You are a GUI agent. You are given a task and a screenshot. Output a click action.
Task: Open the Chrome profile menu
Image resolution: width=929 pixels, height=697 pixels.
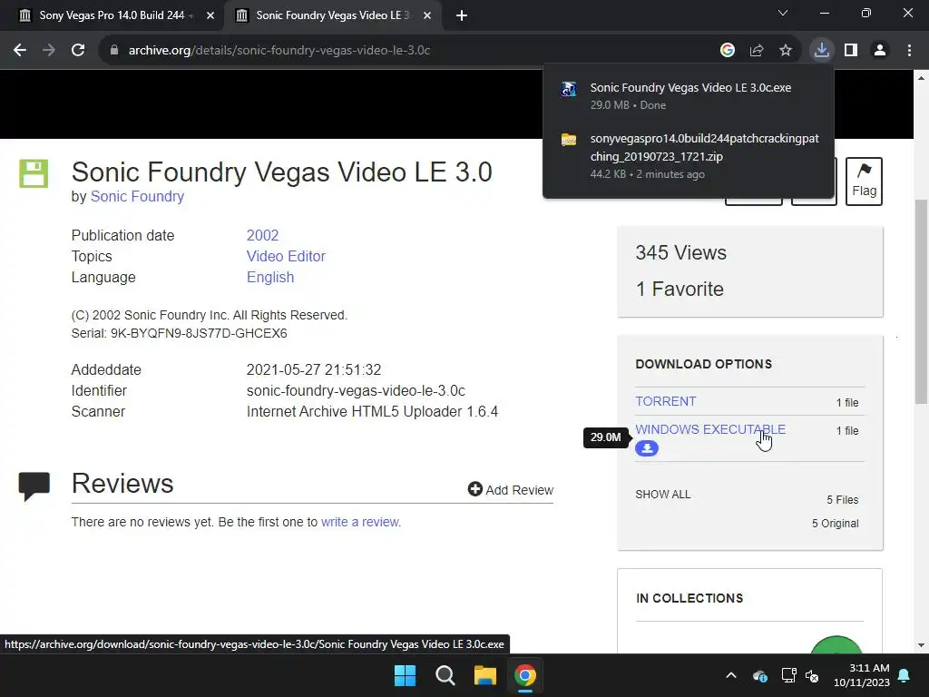[880, 51]
